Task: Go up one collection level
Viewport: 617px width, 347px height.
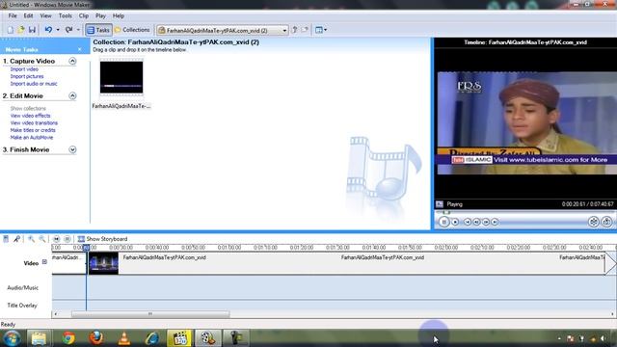Action: (x=294, y=30)
